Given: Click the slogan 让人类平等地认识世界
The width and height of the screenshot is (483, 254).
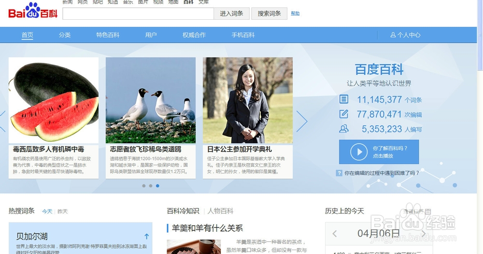Looking at the screenshot, I should coord(379,83).
